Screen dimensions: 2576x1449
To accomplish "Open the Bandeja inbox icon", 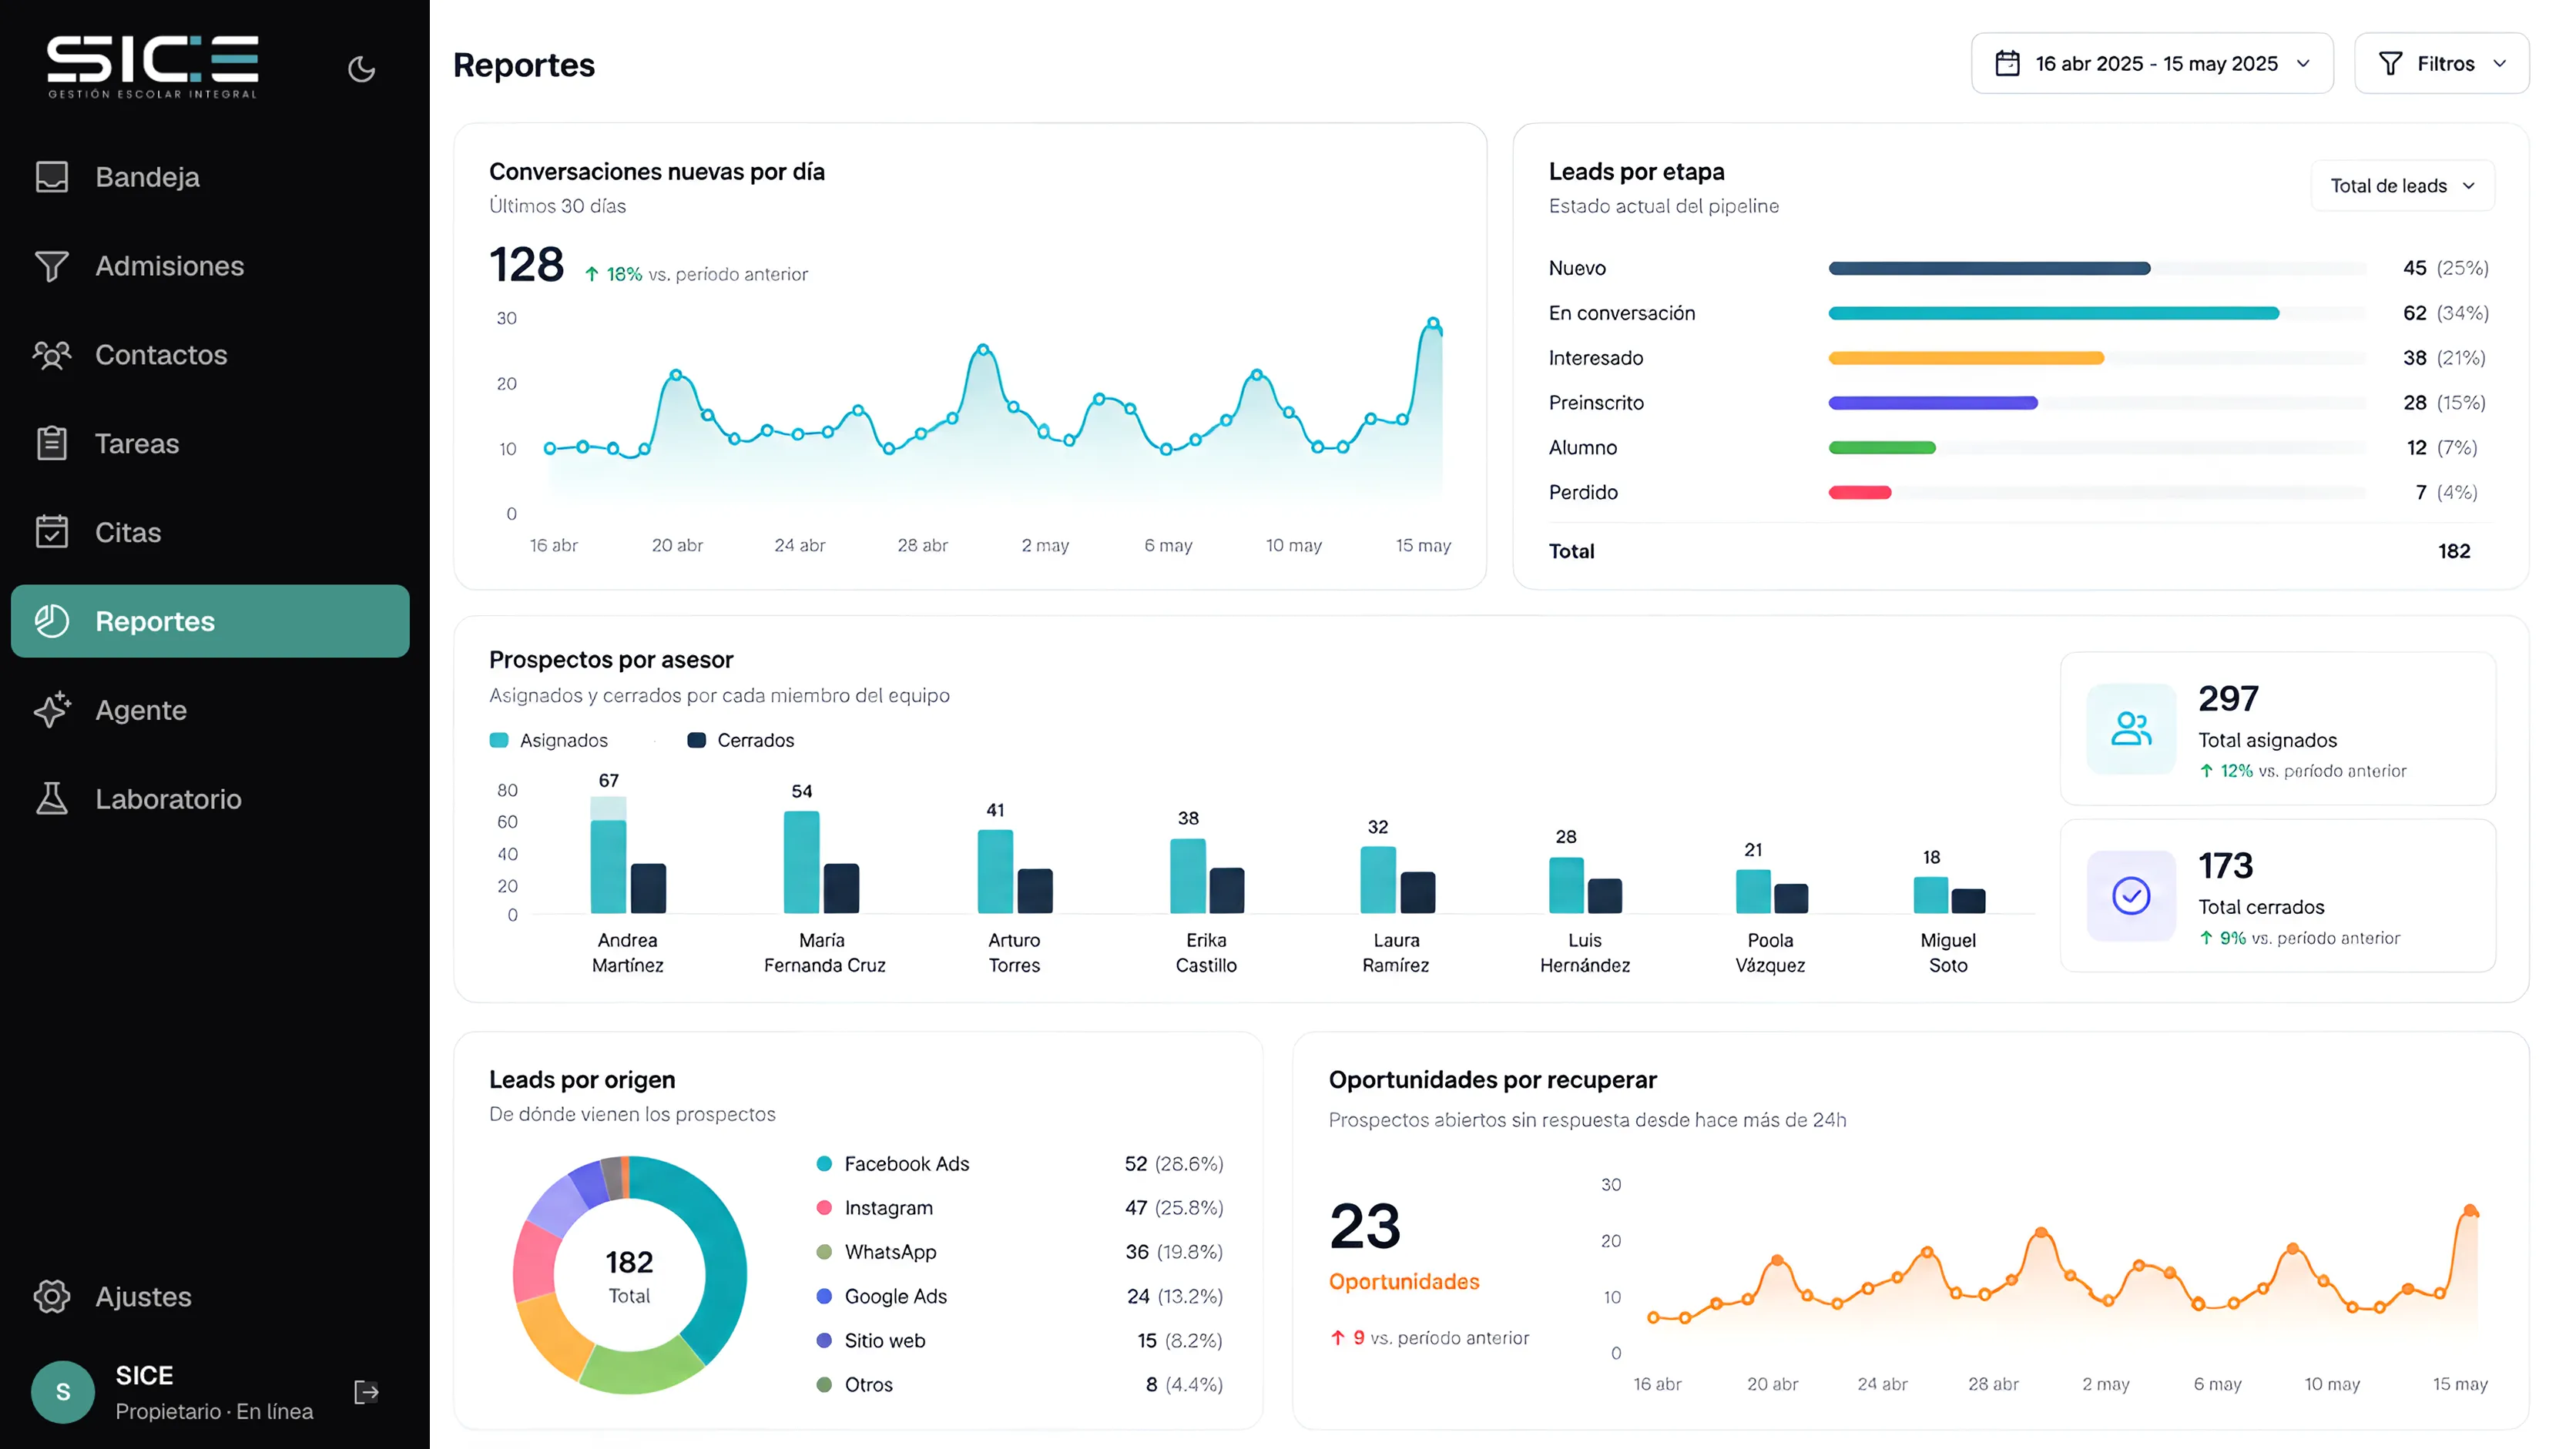I will [52, 177].
